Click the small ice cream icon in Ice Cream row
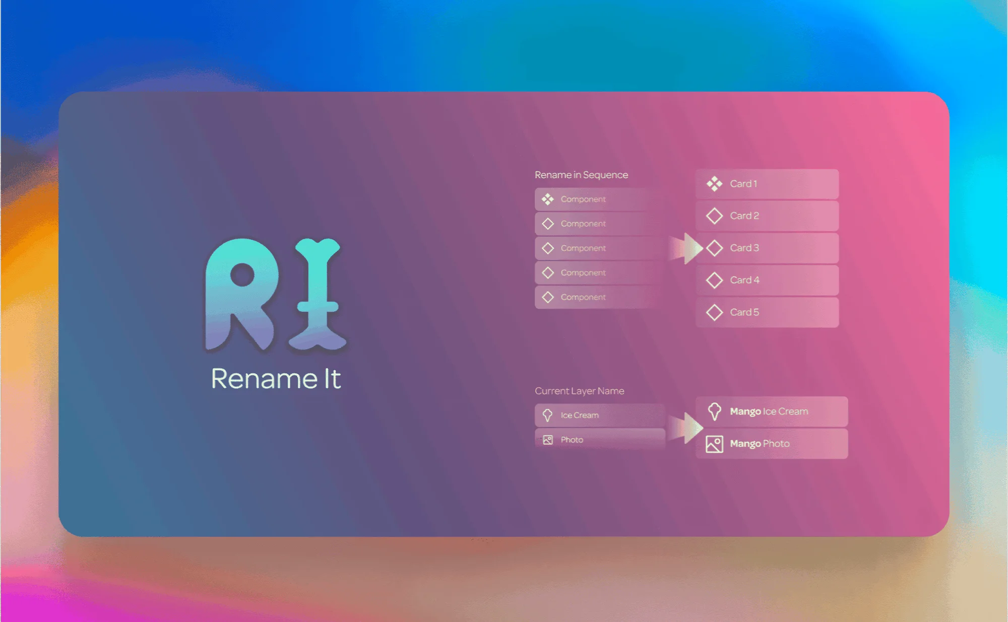Image resolution: width=1008 pixels, height=622 pixels. tap(548, 416)
